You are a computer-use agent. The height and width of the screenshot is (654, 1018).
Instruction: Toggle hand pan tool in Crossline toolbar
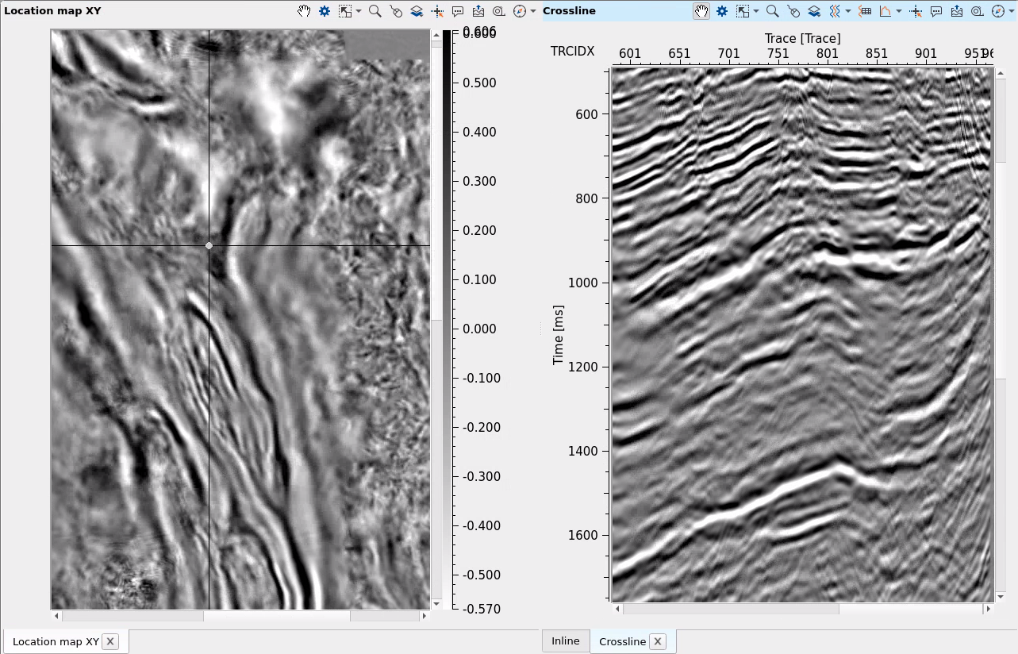point(701,11)
